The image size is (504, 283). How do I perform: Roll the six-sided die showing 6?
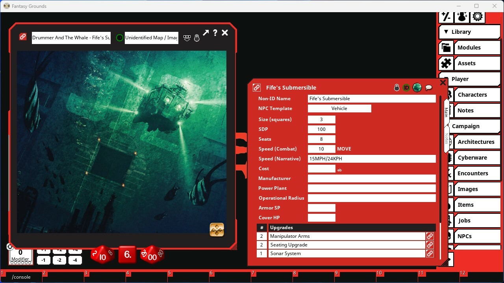[x=127, y=255]
